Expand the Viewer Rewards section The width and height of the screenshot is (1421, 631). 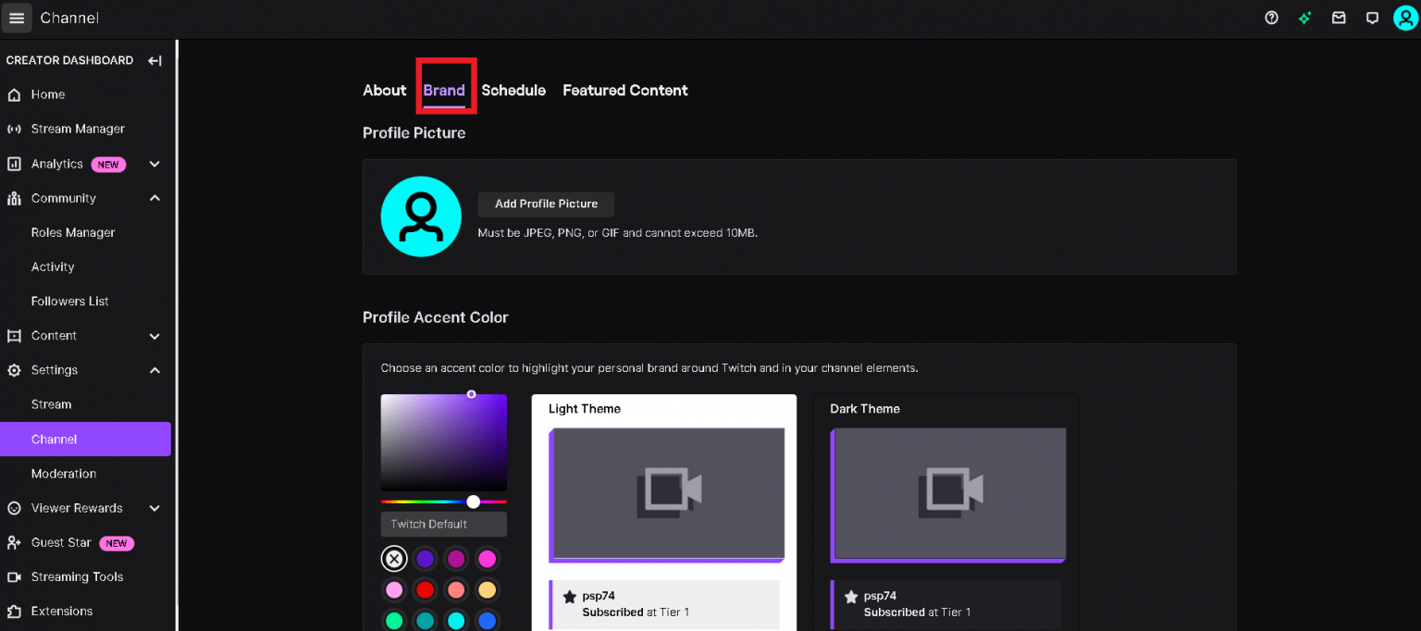pos(154,508)
